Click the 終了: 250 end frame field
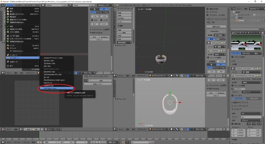This screenshot has width=265, height=144. click(67, 142)
